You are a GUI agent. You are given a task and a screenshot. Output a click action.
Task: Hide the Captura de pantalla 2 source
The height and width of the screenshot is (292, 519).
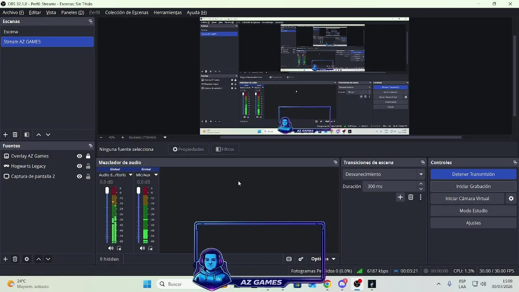[79, 176]
